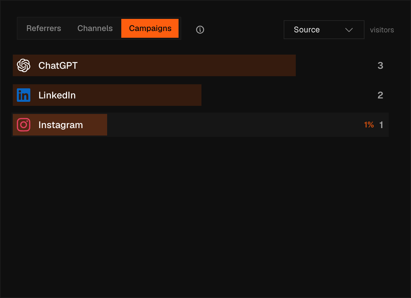Click the ChatGPT logo icon
411x298 pixels.
pyautogui.click(x=24, y=65)
